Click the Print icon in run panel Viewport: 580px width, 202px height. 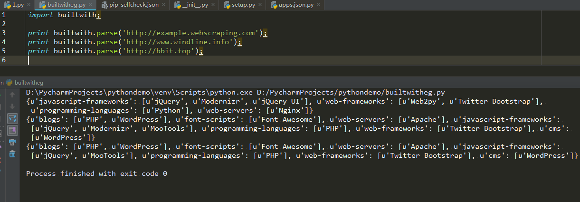coord(12,142)
